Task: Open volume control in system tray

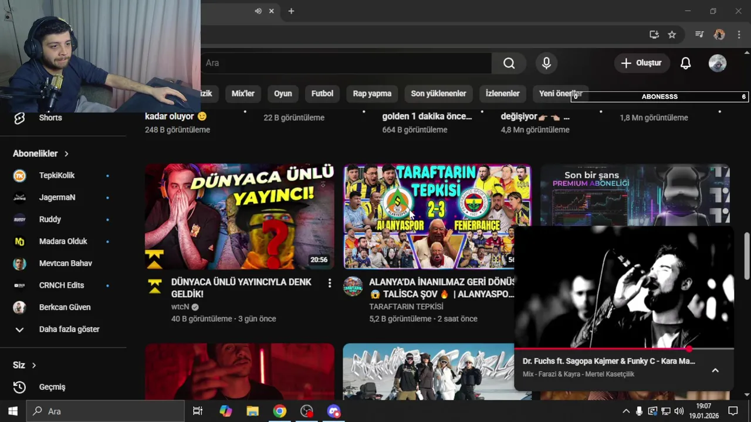Action: pyautogui.click(x=679, y=411)
